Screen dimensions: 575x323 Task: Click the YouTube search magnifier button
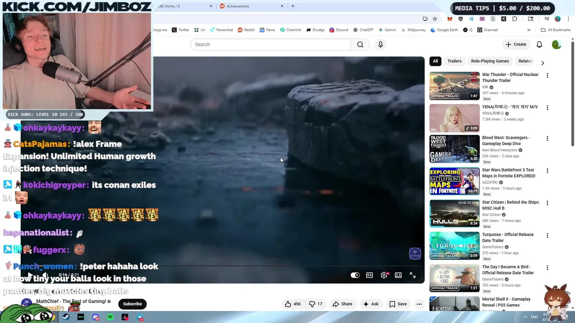coord(360,44)
